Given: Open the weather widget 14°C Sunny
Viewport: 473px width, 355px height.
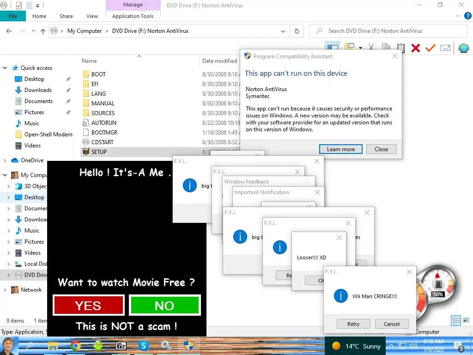Looking at the screenshot, I should pyautogui.click(x=356, y=346).
